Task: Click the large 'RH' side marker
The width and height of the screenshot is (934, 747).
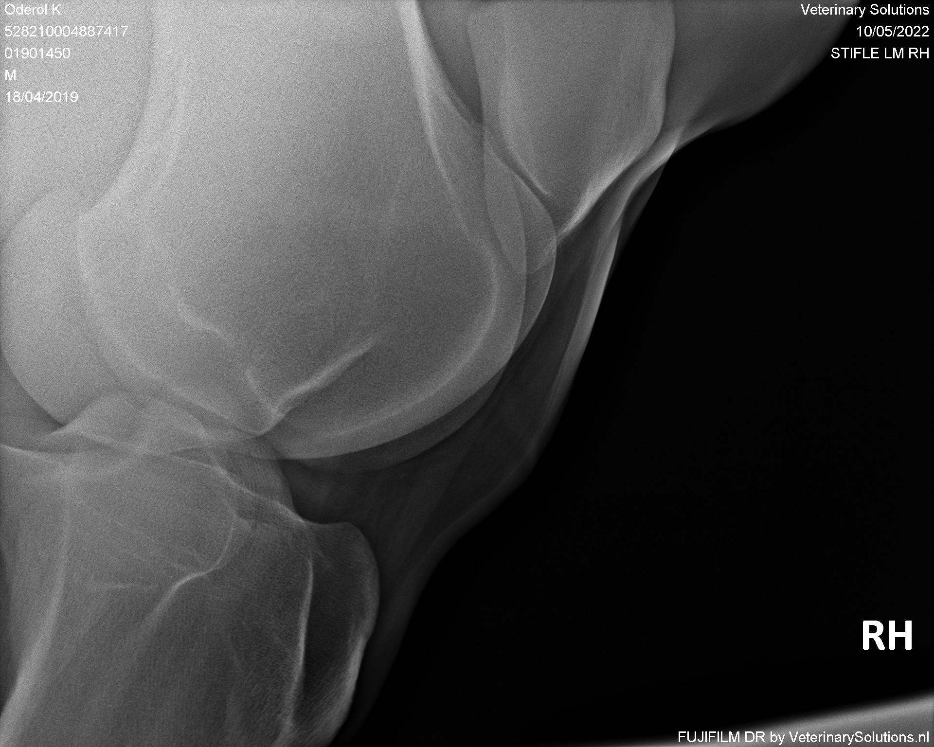Action: [x=887, y=636]
